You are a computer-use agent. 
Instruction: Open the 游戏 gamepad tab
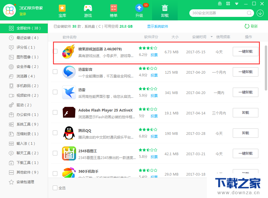[88, 11]
